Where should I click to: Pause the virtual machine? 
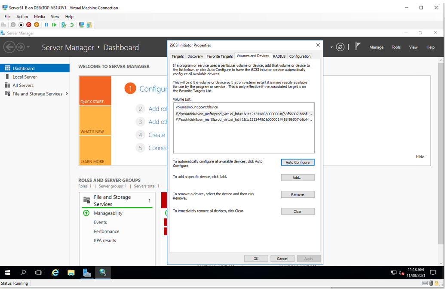46,25
